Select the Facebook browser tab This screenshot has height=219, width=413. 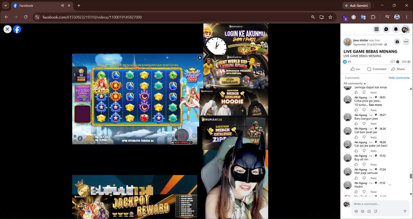click(x=42, y=6)
